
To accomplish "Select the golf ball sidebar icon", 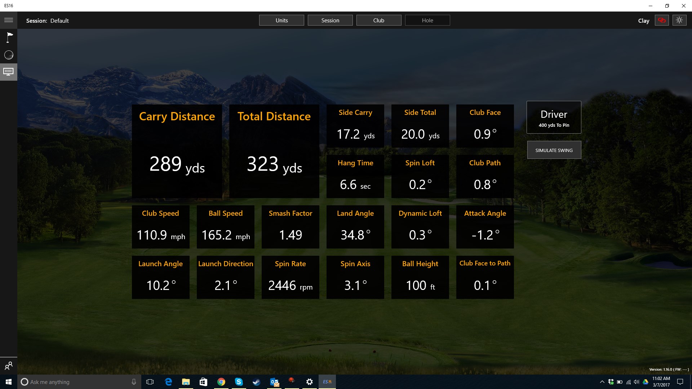I will pyautogui.click(x=9, y=55).
